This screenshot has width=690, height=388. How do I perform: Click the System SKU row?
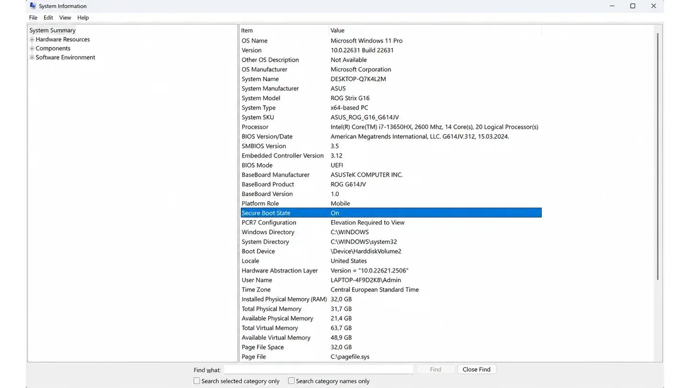[391, 117]
